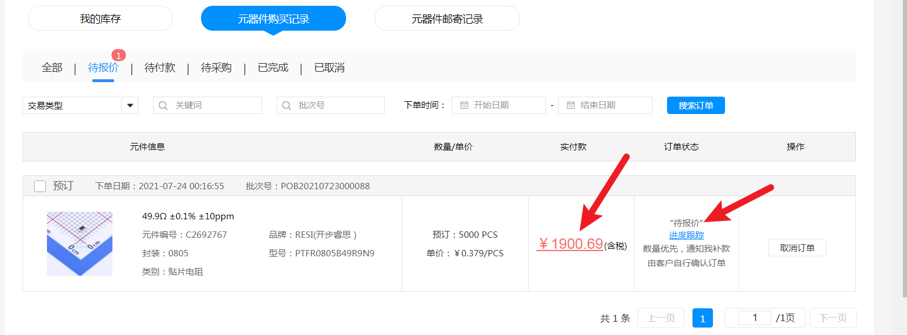Open the 交易类型 dropdown arrow

[130, 105]
